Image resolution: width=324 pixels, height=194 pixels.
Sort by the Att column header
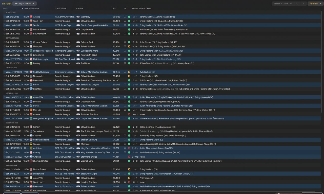(114, 8)
